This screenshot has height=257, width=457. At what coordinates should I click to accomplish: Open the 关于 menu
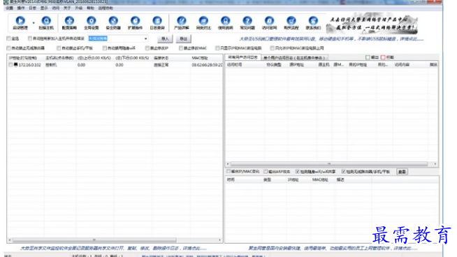[67, 8]
